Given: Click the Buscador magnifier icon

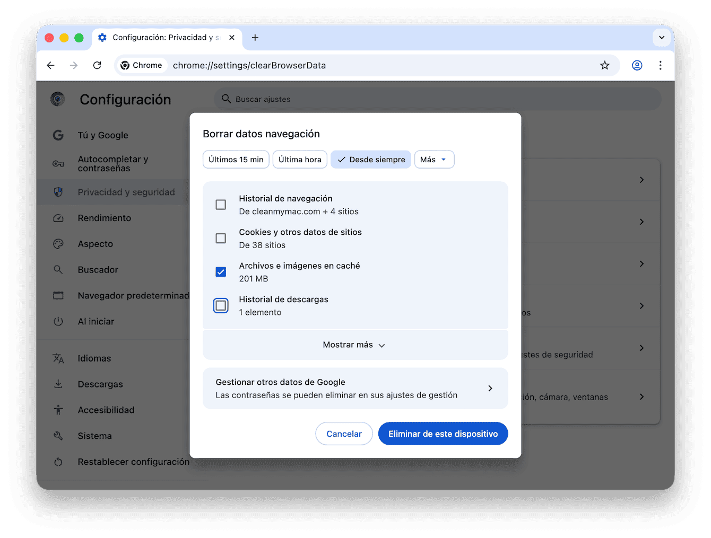Looking at the screenshot, I should [x=58, y=269].
